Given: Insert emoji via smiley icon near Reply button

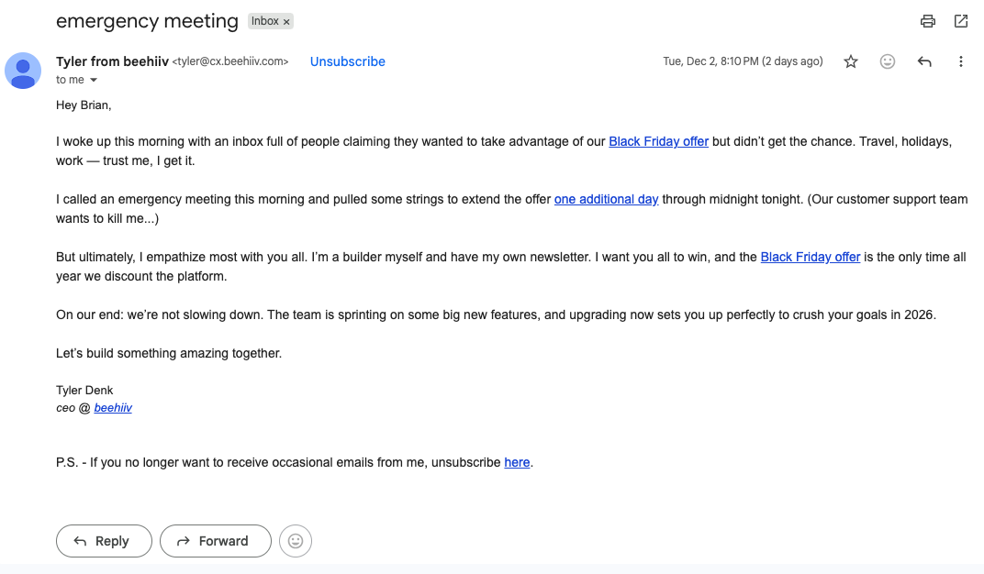Looking at the screenshot, I should click(x=295, y=541).
